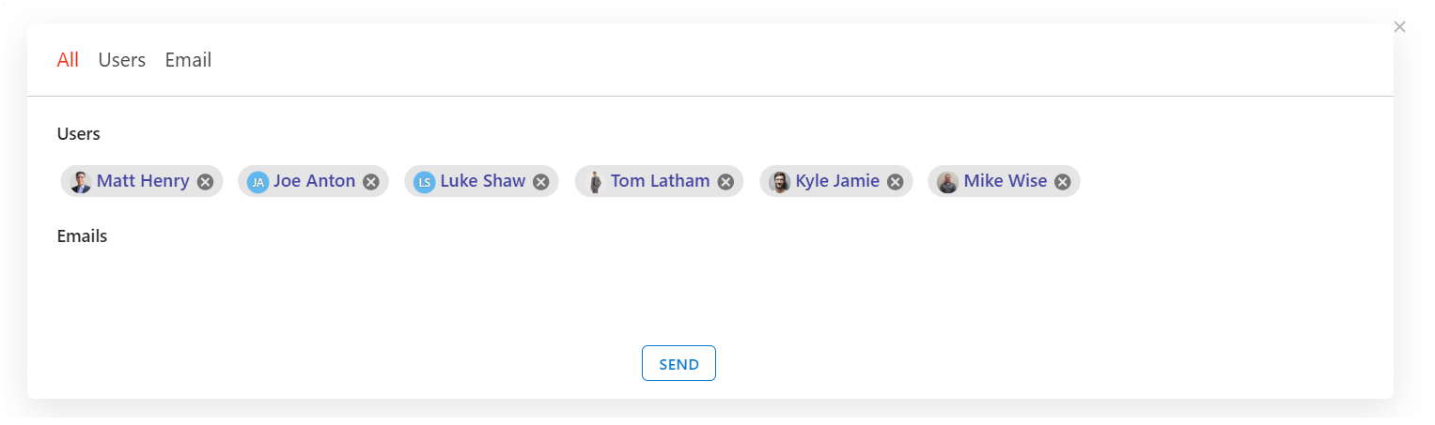The height and width of the screenshot is (425, 1435).
Task: Remove Matt Henry from recipients
Action: coord(205,182)
